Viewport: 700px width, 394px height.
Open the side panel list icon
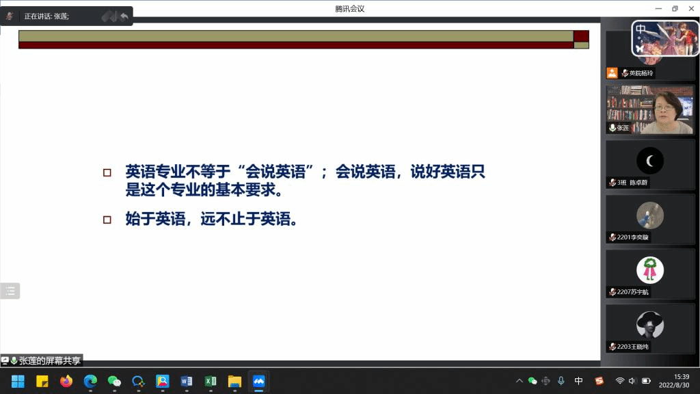(x=10, y=291)
